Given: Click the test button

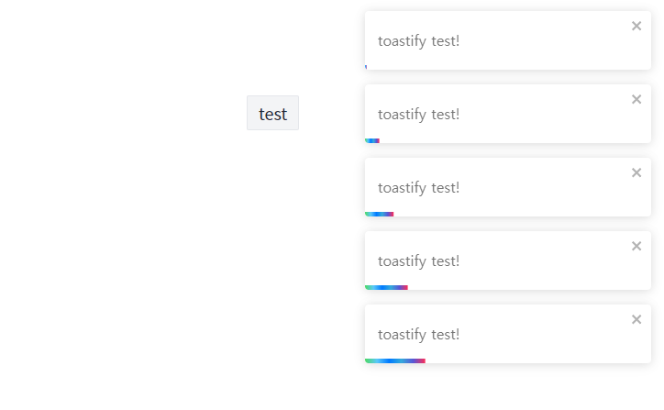Looking at the screenshot, I should point(272,114).
